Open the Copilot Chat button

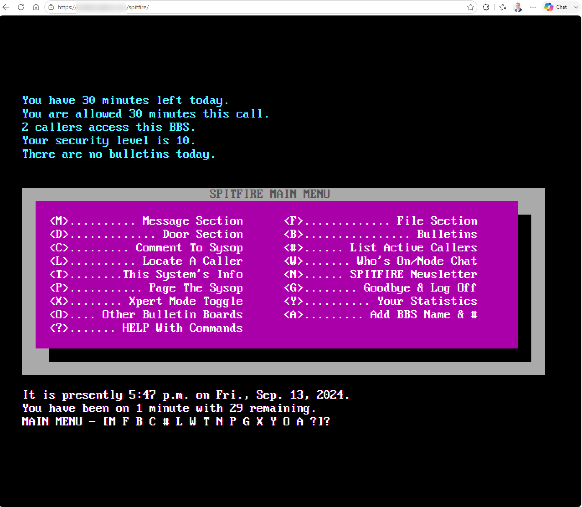[556, 7]
